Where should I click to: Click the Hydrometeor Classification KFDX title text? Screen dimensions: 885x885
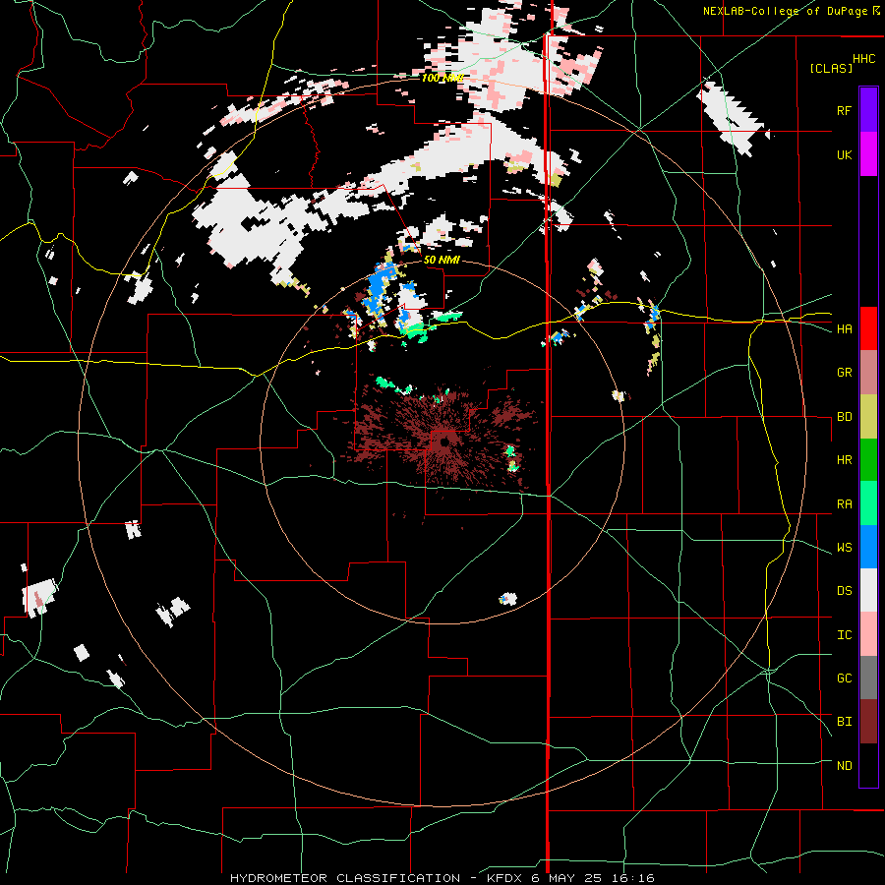442,878
